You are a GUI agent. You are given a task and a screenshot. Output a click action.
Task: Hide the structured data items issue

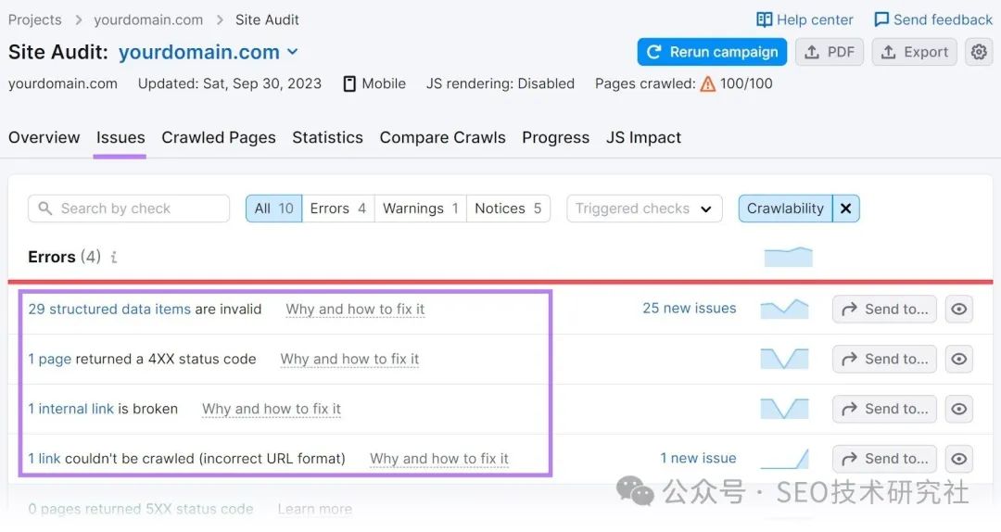coord(959,310)
